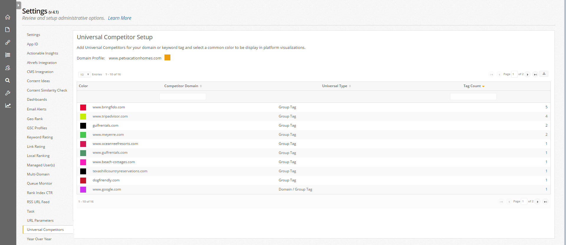Select Universal Competitors in left menu
Screen dimensions: 566x245
click(x=48, y=230)
